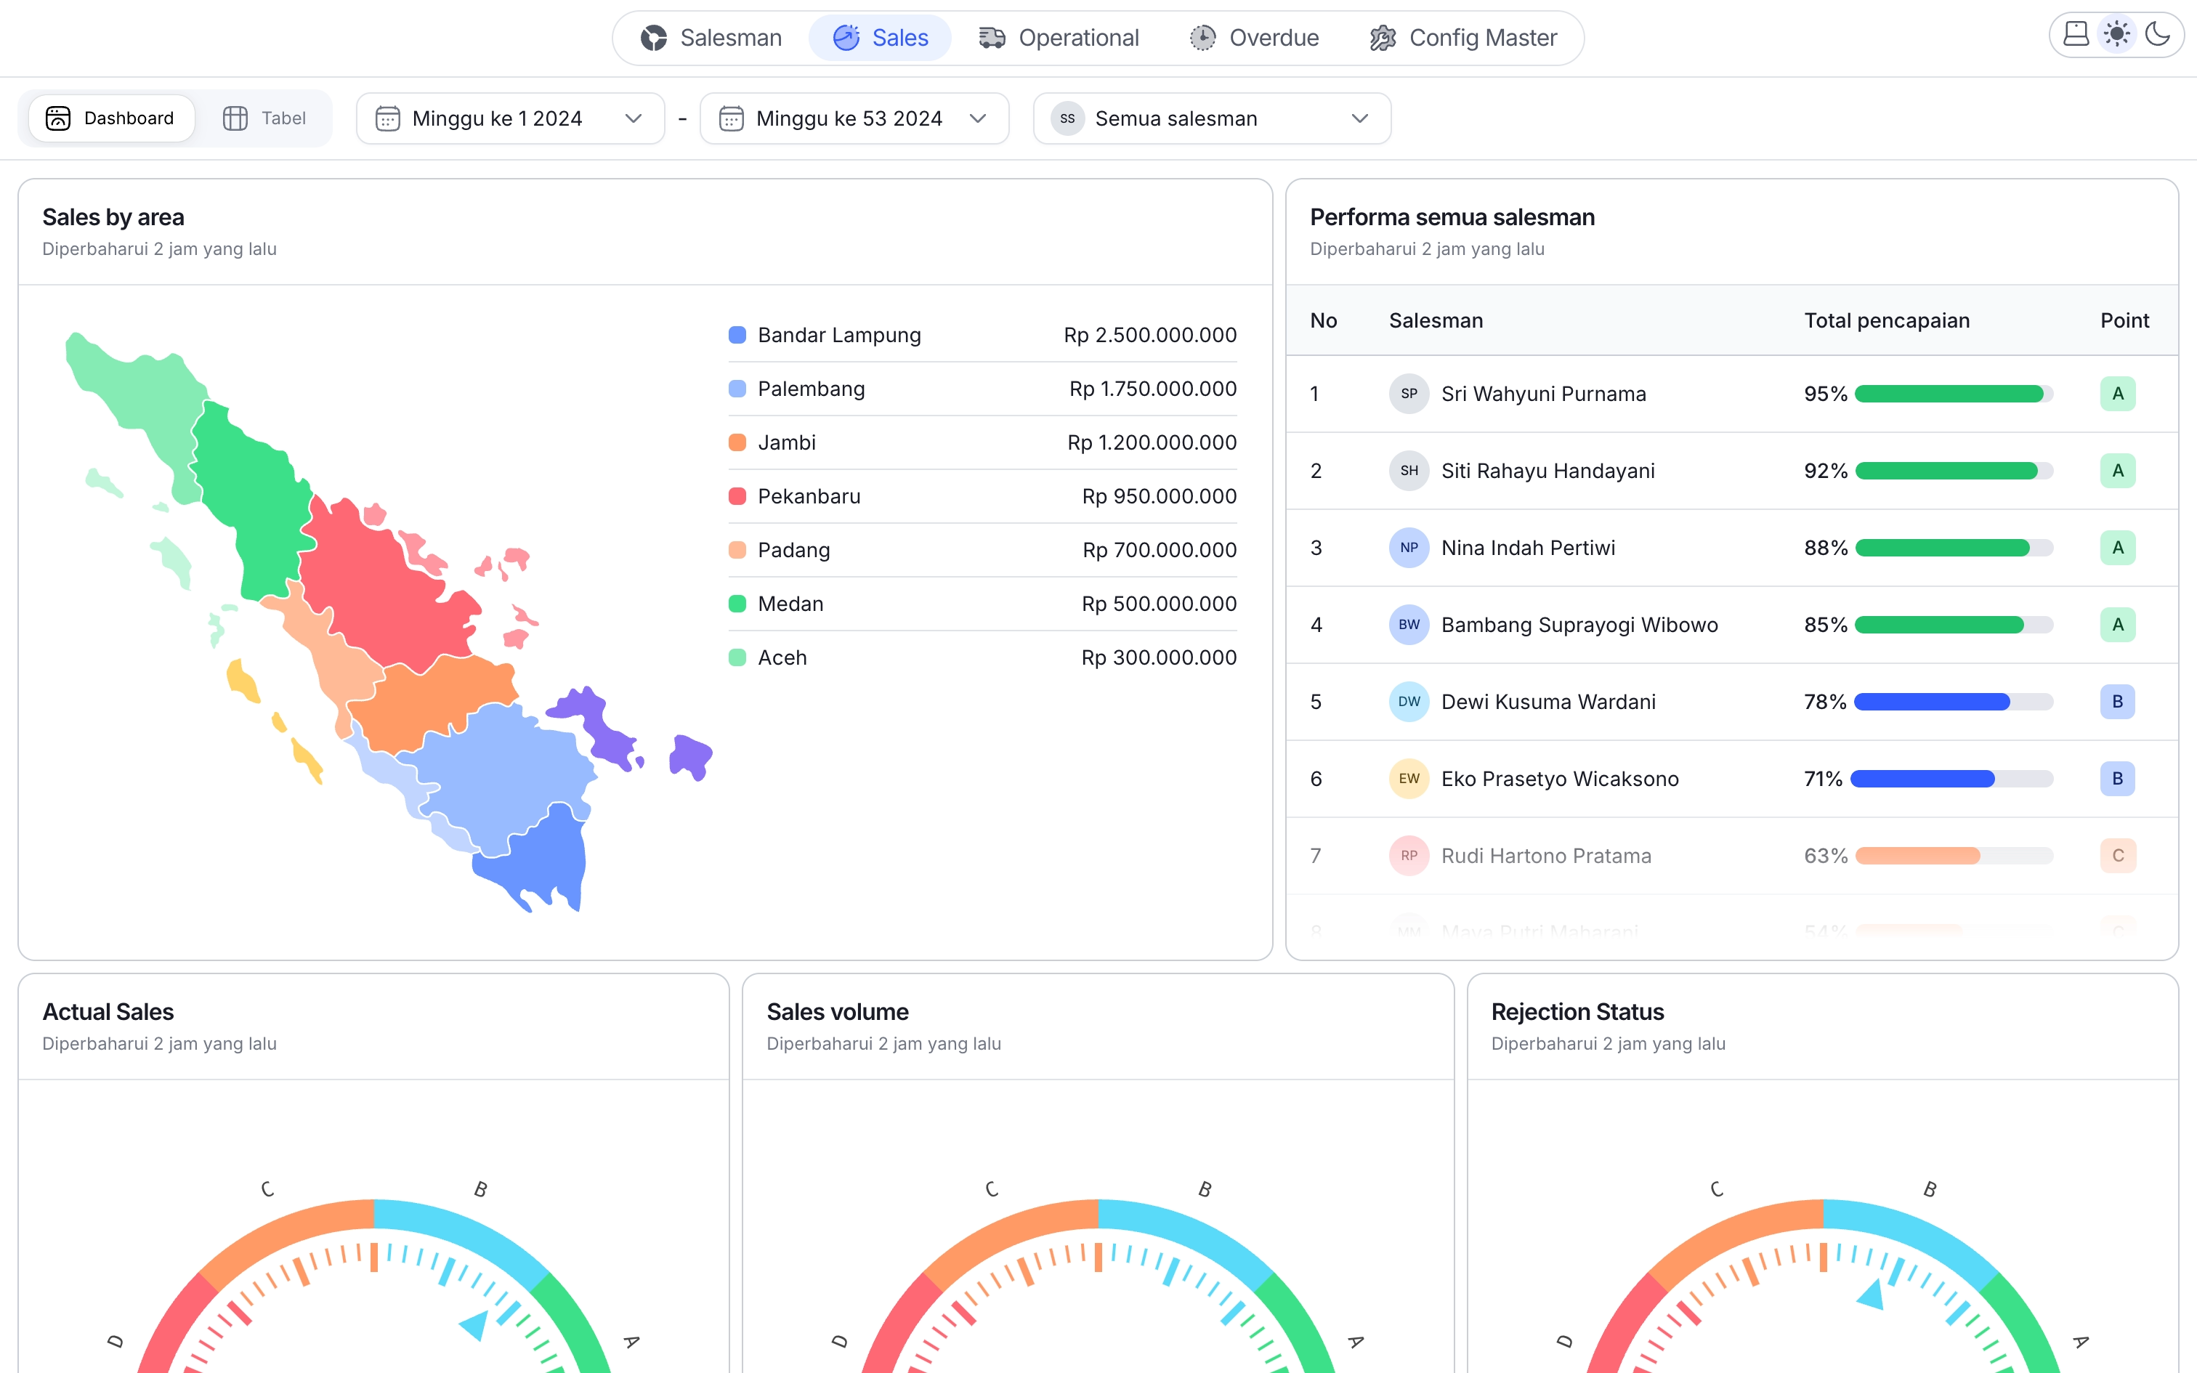
Task: Click calendar icon in end week selector
Action: pyautogui.click(x=732, y=118)
